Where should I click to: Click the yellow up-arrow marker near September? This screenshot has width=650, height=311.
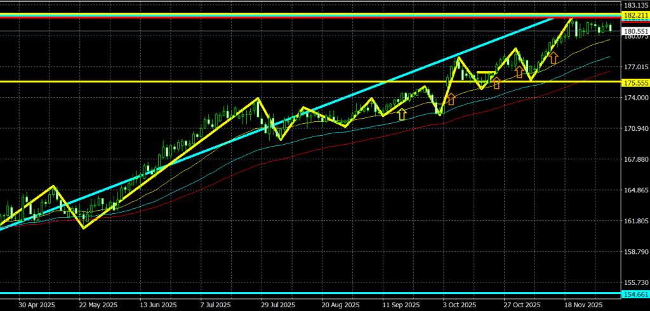pyautogui.click(x=401, y=114)
